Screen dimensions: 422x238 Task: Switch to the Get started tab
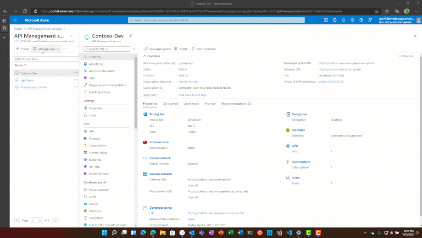point(170,104)
